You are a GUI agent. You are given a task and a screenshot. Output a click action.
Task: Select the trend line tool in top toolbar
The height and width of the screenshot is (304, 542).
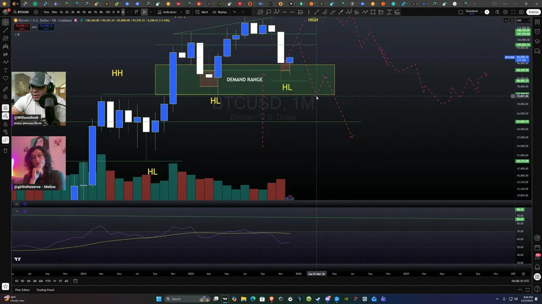coord(316,12)
